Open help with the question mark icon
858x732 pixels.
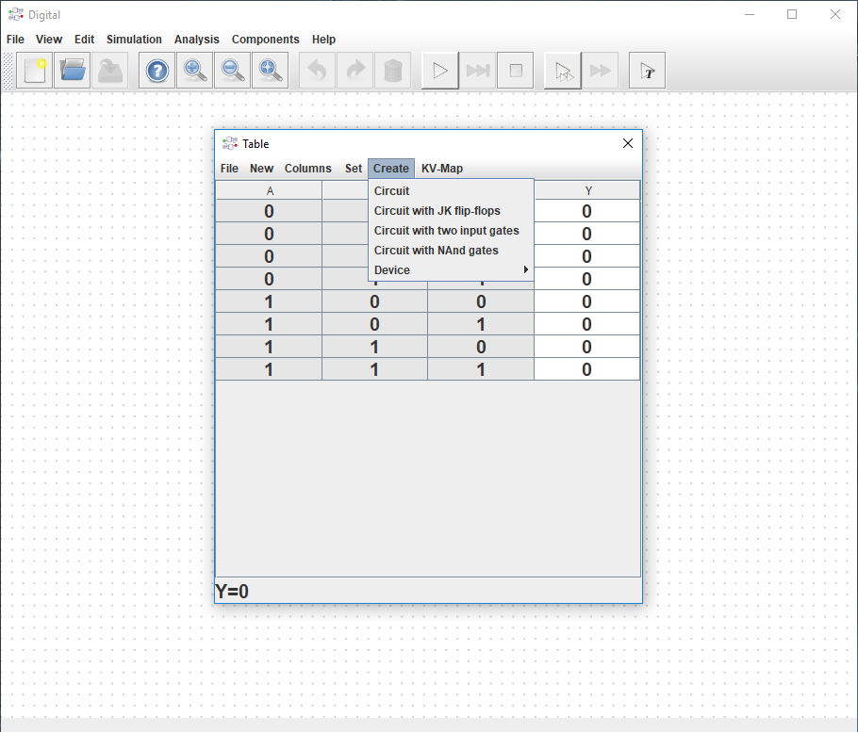[x=157, y=71]
